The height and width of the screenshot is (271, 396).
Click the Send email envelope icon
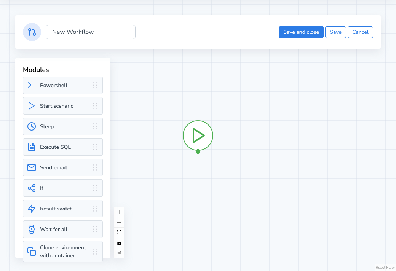[x=32, y=167]
